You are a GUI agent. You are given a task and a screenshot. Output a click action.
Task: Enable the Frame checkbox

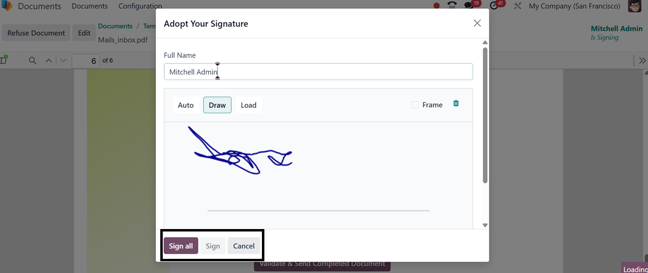pos(415,105)
